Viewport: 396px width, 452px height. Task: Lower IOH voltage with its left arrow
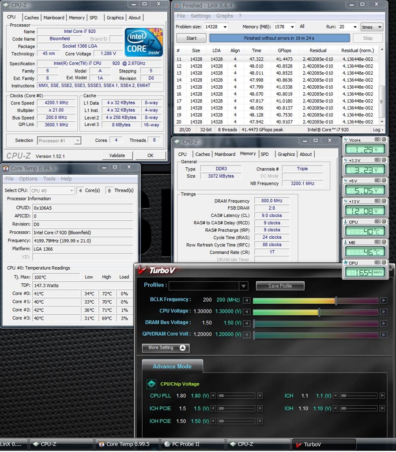(x=336, y=408)
